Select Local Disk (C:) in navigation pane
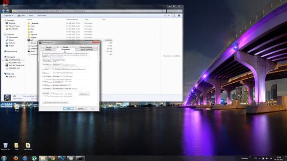The image size is (287, 161). pos(14,60)
